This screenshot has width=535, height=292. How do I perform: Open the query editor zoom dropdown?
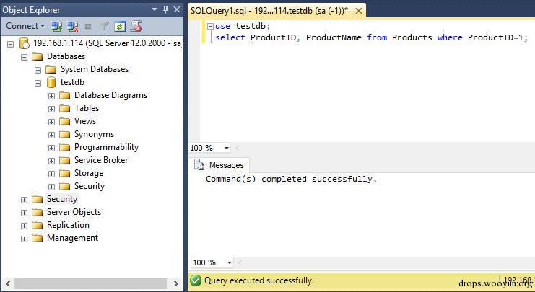pyautogui.click(x=226, y=148)
